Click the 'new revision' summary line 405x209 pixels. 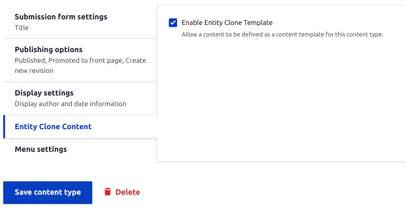tap(34, 71)
